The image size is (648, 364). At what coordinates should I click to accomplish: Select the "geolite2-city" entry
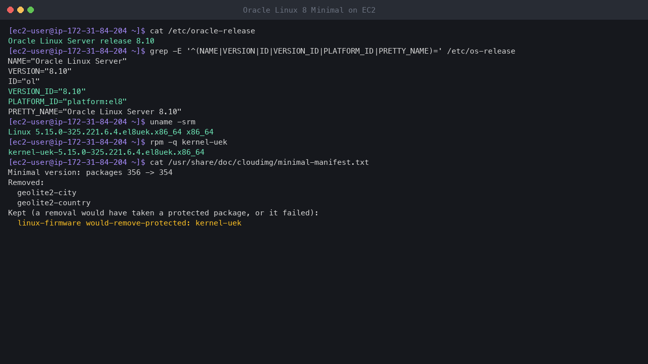point(47,193)
